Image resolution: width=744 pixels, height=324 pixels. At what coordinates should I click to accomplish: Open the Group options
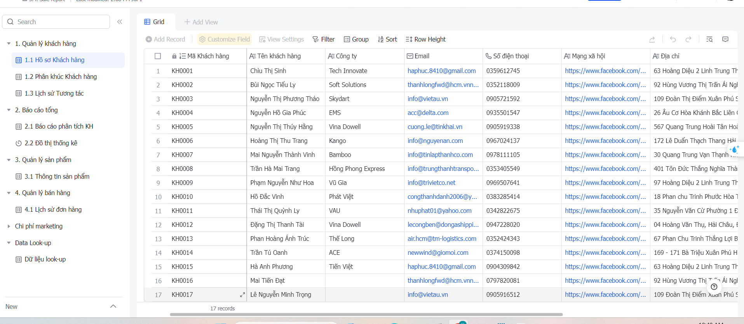point(356,39)
